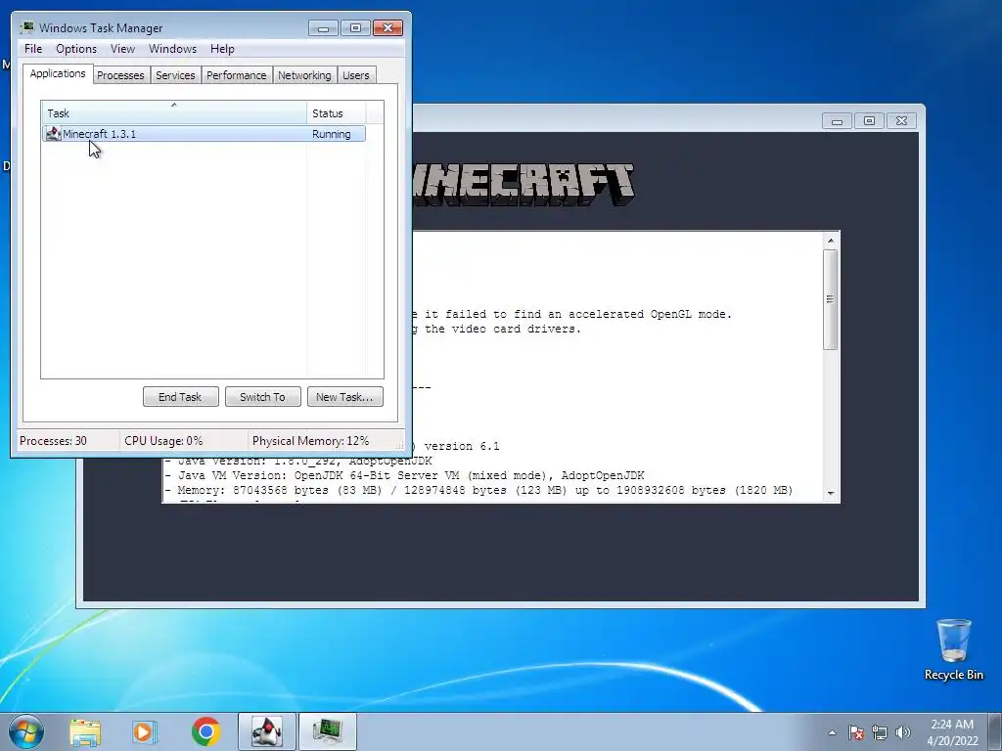Open the Windows Start menu

[26, 731]
